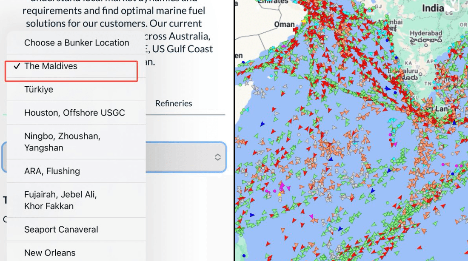Click the Choose a Bunker Location placeholder
468x261 pixels.
[x=77, y=43]
